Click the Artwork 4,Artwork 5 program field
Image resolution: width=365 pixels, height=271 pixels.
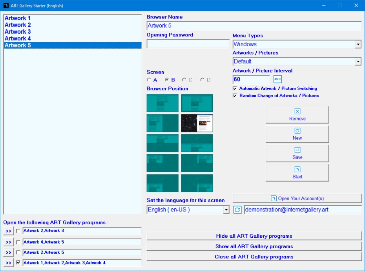point(82,242)
